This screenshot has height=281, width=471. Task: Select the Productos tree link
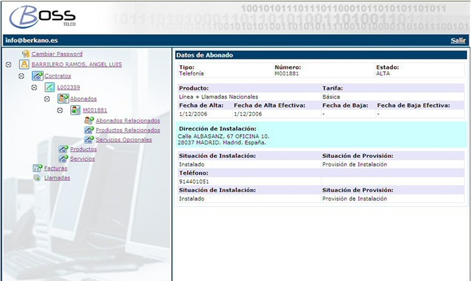[83, 149]
